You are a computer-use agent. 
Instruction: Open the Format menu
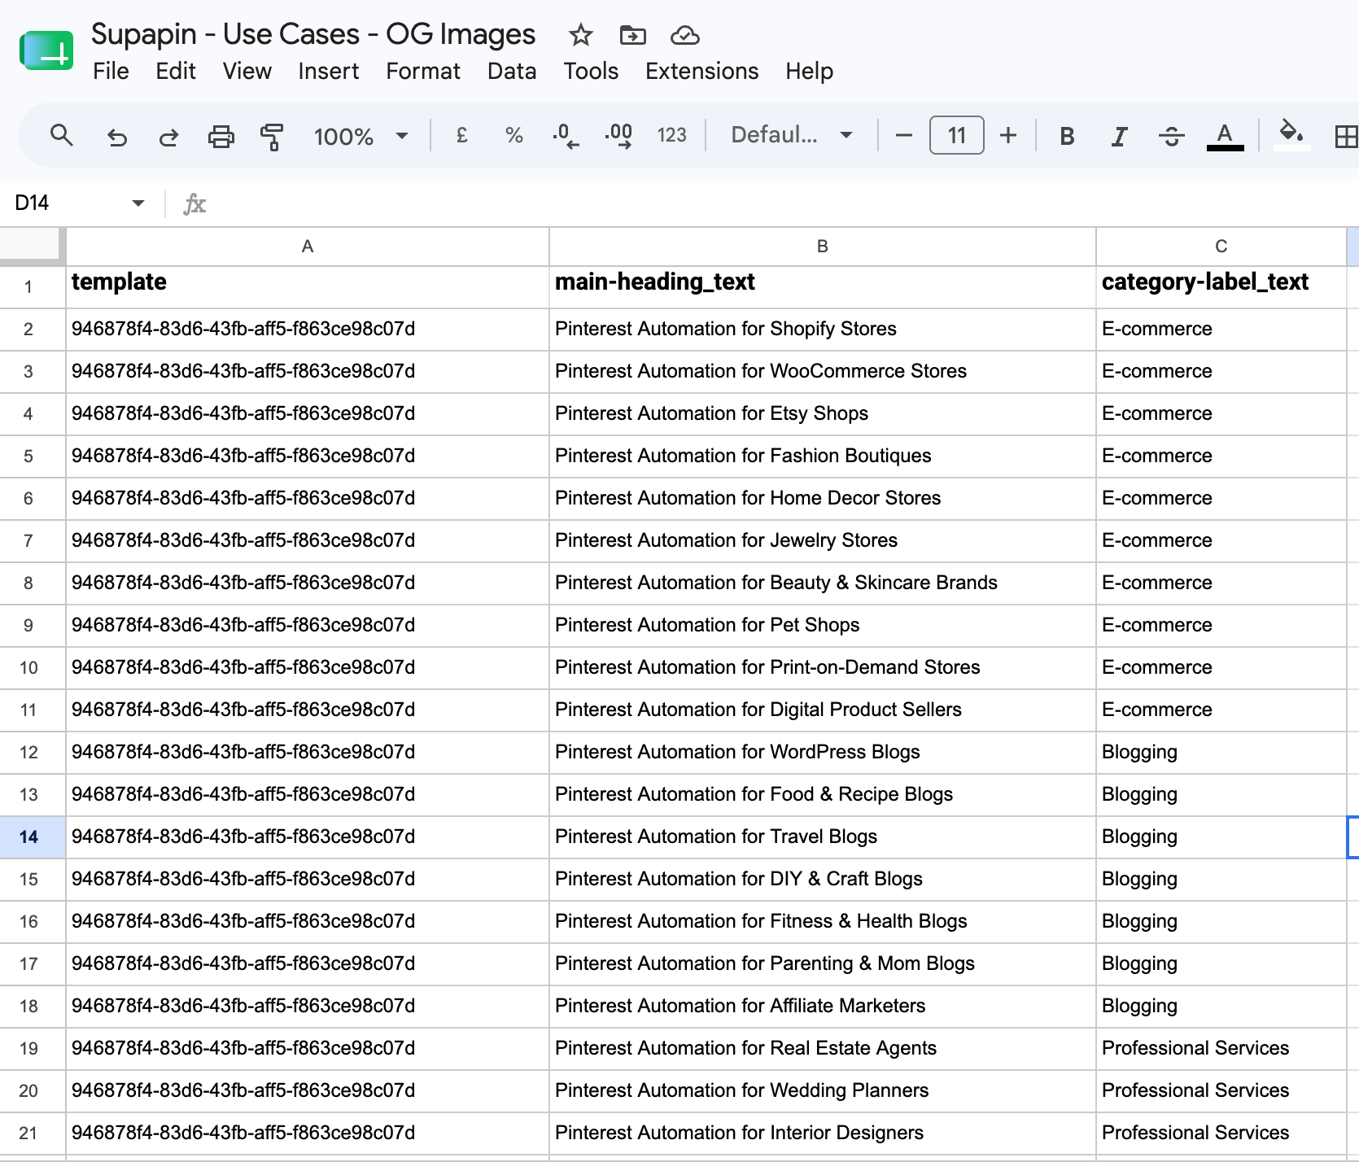423,72
